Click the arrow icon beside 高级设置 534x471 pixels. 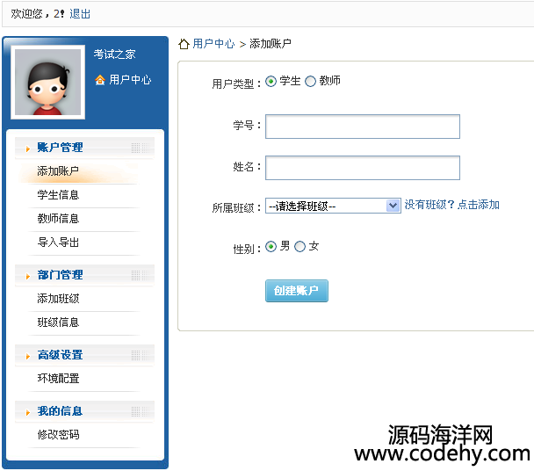click(x=28, y=356)
